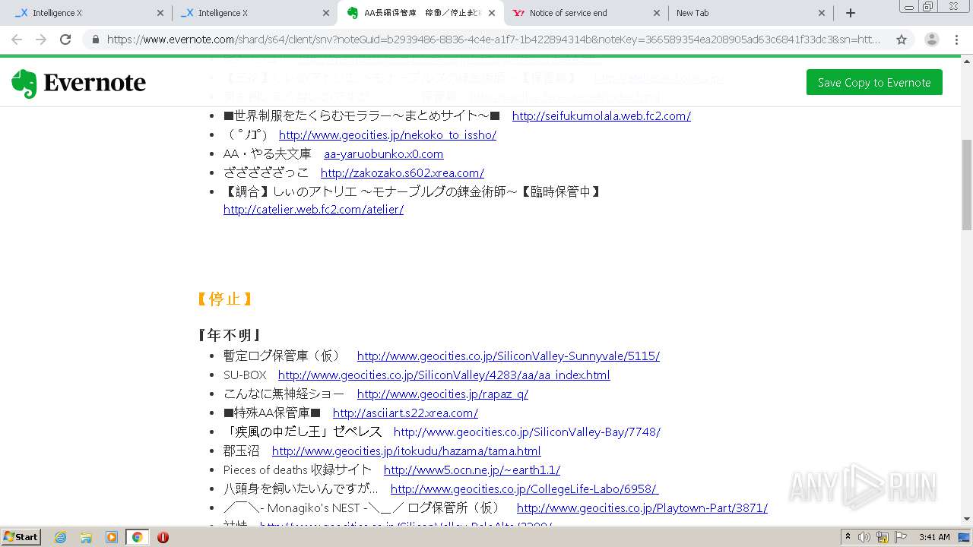Open Windows Explorer folder on taskbar
This screenshot has width=973, height=547.
pos(86,537)
